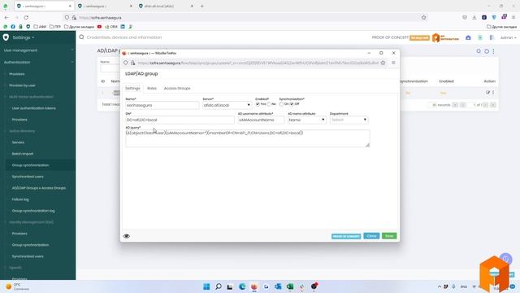Screen dimensions: 520x293
Task: Turn Synchronization On
Action: (x=281, y=104)
